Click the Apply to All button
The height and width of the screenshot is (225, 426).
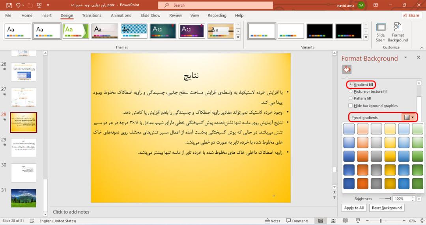[x=354, y=208]
